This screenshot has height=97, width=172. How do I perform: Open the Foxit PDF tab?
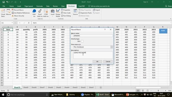tap(81, 6)
